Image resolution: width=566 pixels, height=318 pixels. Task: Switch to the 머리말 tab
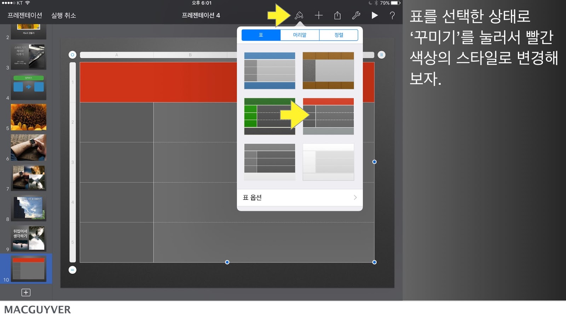(300, 35)
